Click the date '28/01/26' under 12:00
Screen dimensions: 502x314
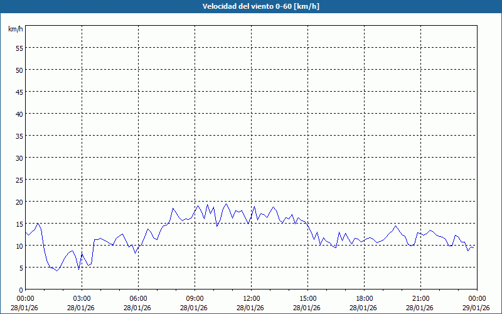[250, 308]
